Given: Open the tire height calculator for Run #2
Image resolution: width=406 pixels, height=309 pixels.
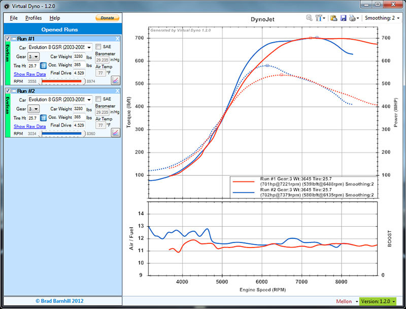Looking at the screenshot, I should click(43, 118).
